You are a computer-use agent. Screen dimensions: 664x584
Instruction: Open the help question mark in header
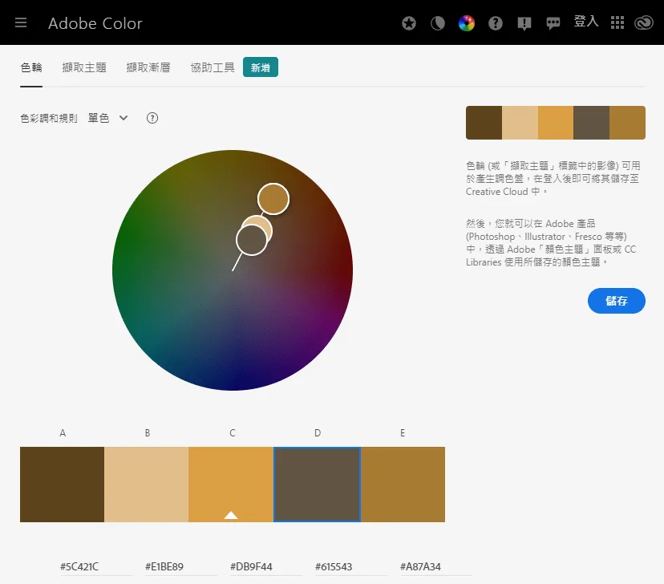[x=495, y=23]
